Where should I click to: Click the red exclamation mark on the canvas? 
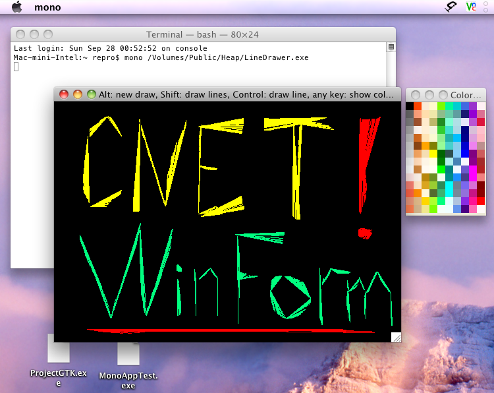pos(363,165)
